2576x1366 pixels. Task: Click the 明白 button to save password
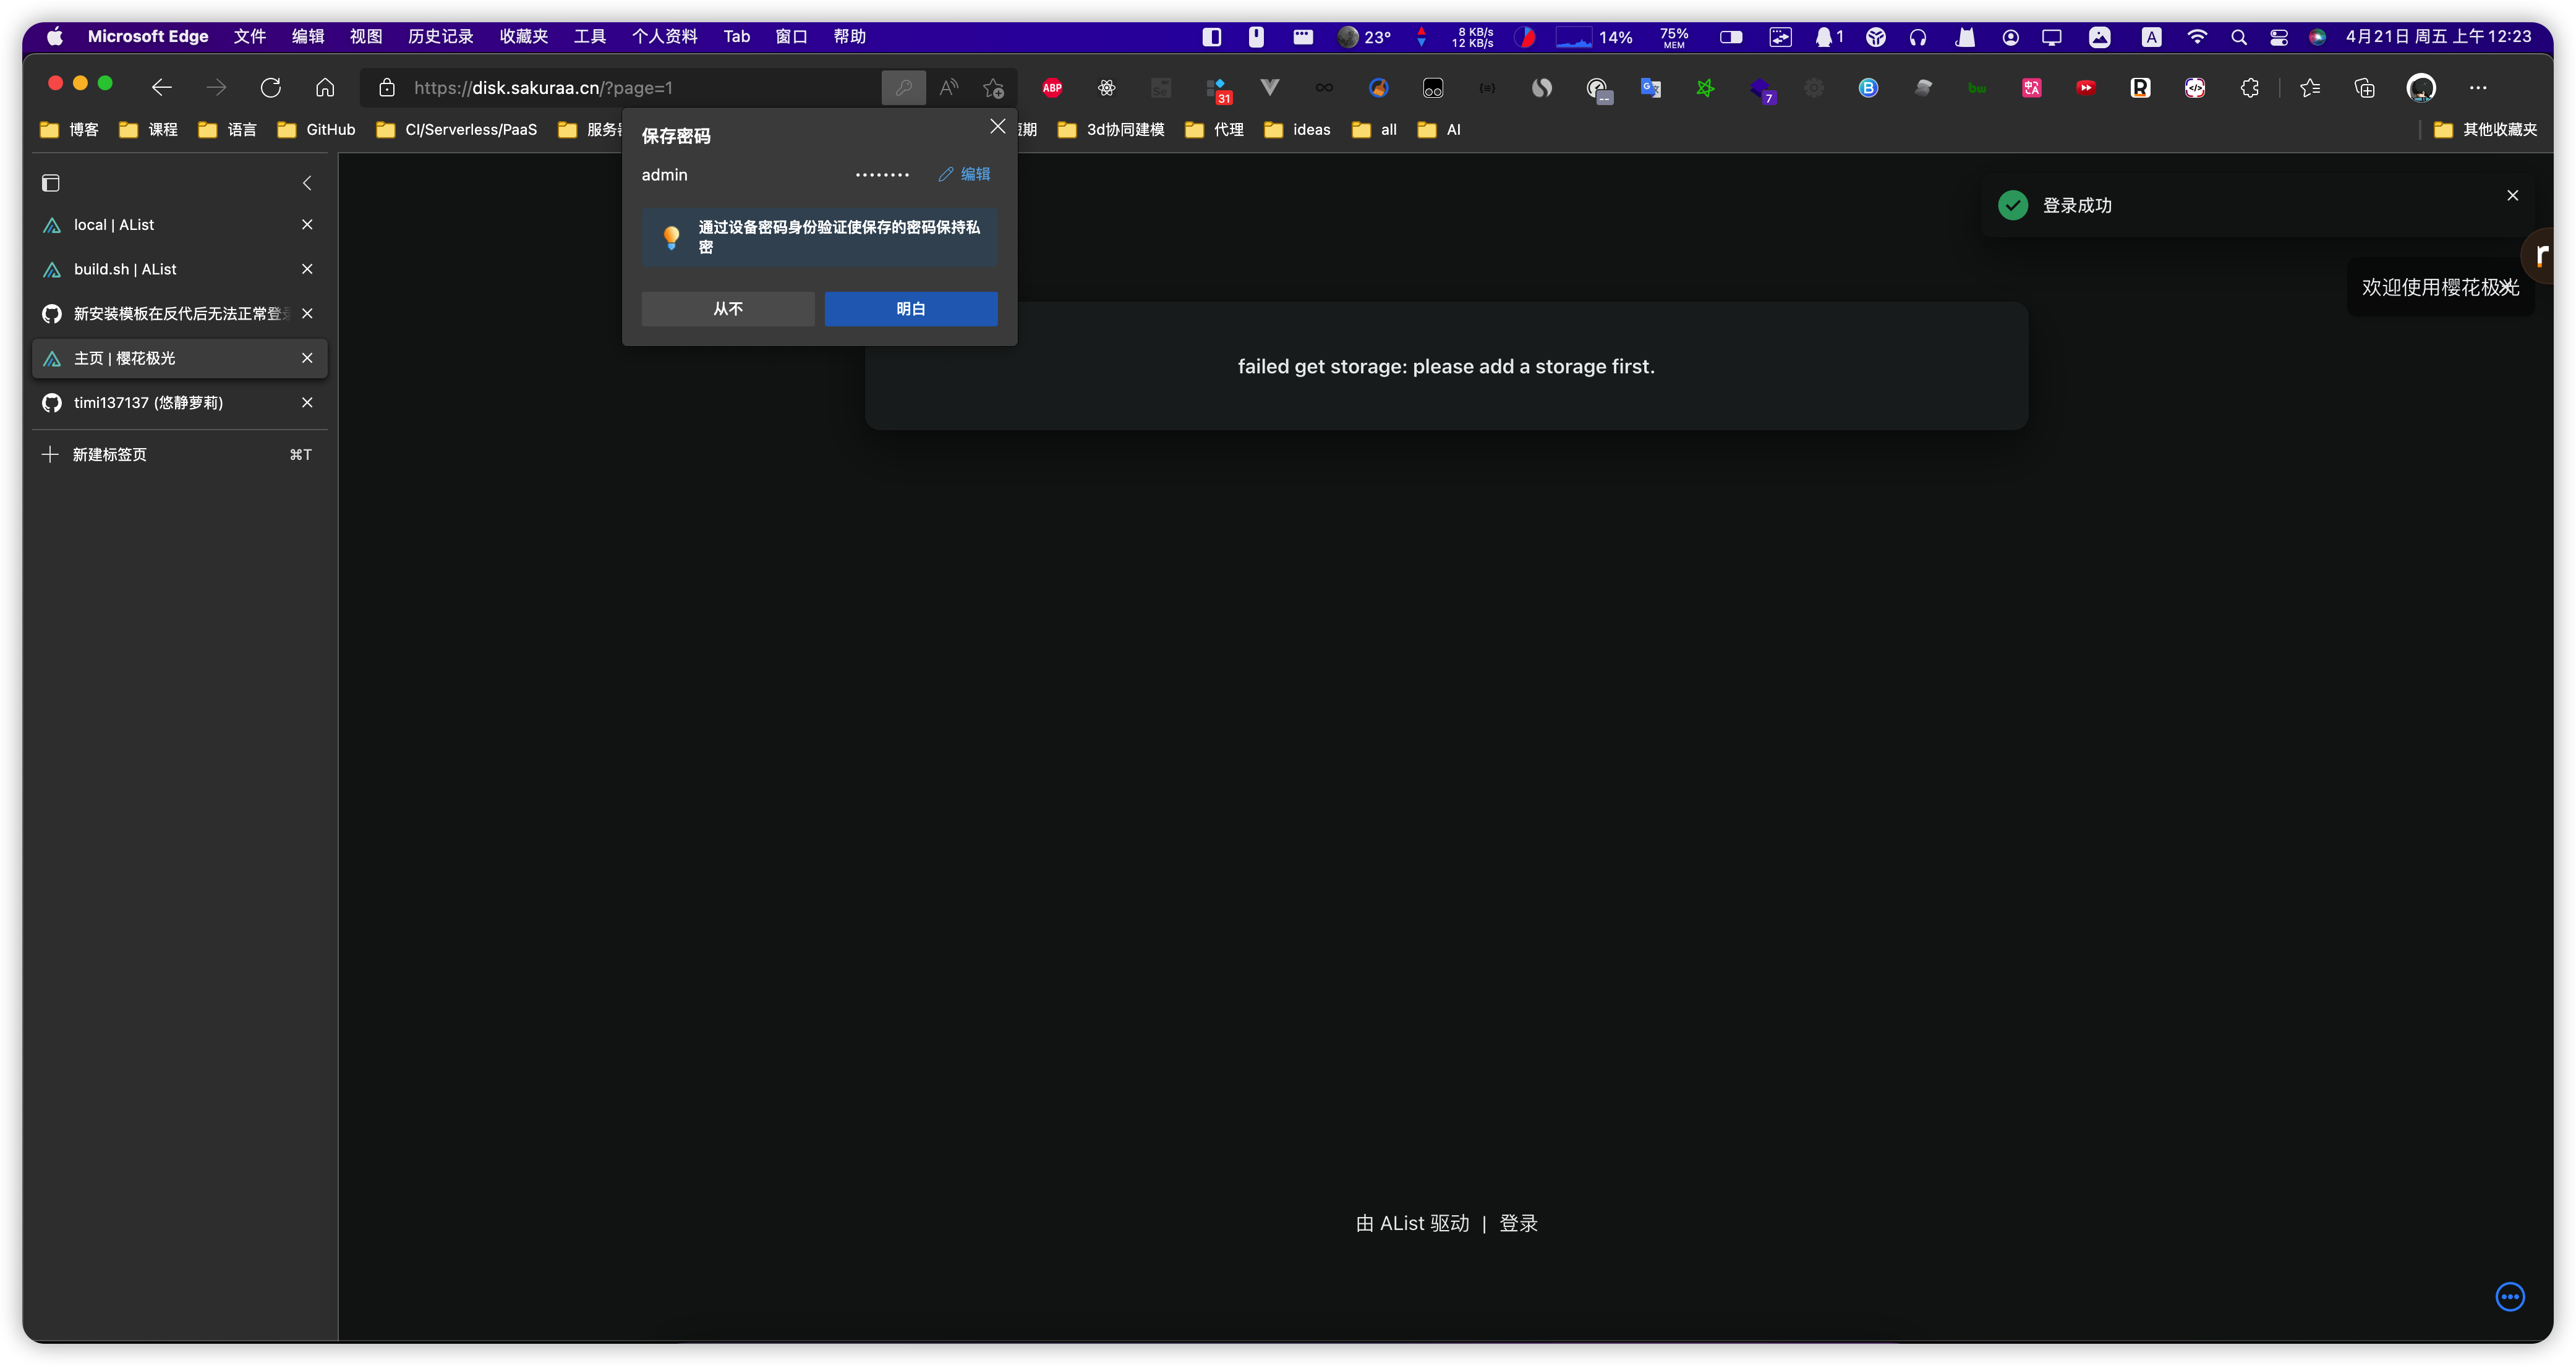coord(910,309)
